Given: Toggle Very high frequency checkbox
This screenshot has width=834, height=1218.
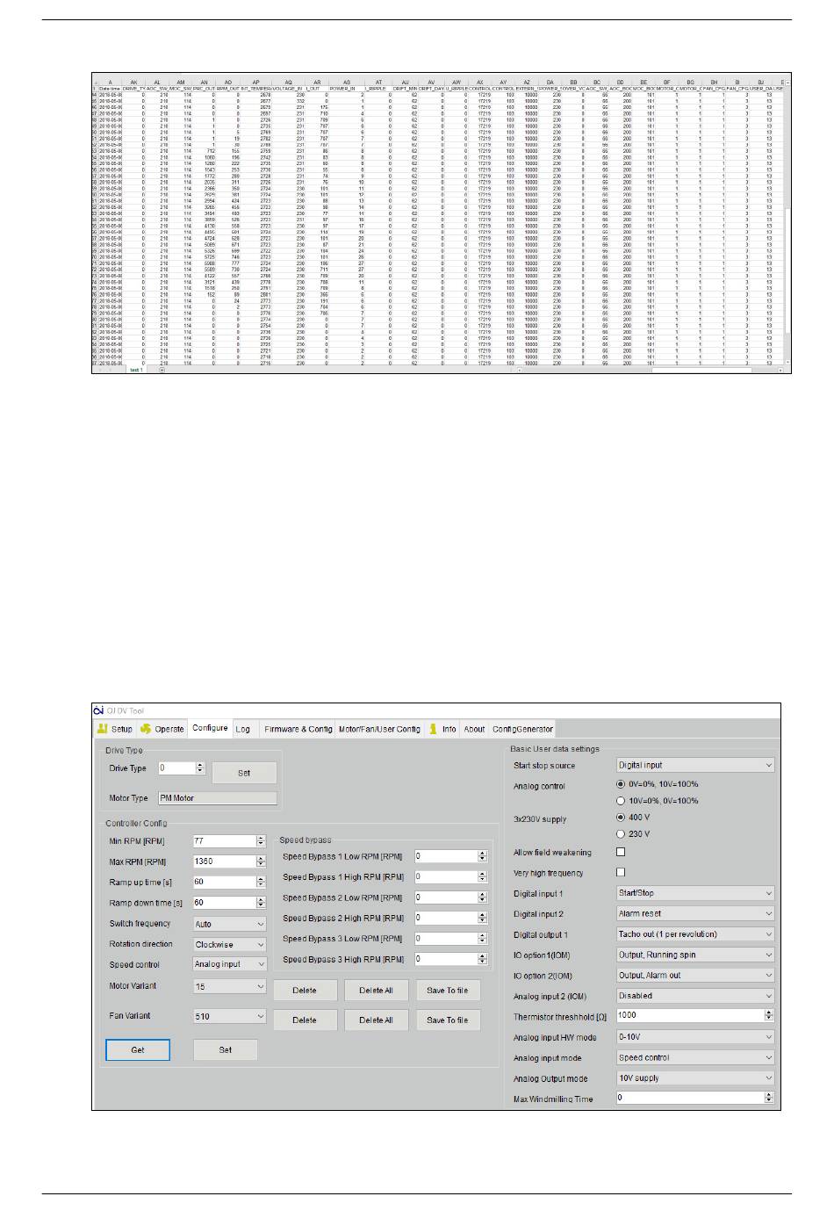Looking at the screenshot, I should tap(622, 872).
